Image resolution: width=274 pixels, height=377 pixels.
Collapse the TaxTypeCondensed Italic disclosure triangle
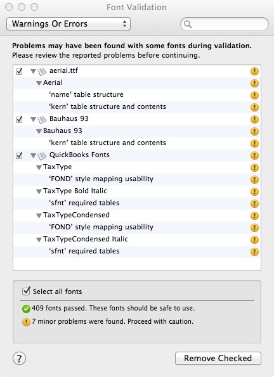39,240
